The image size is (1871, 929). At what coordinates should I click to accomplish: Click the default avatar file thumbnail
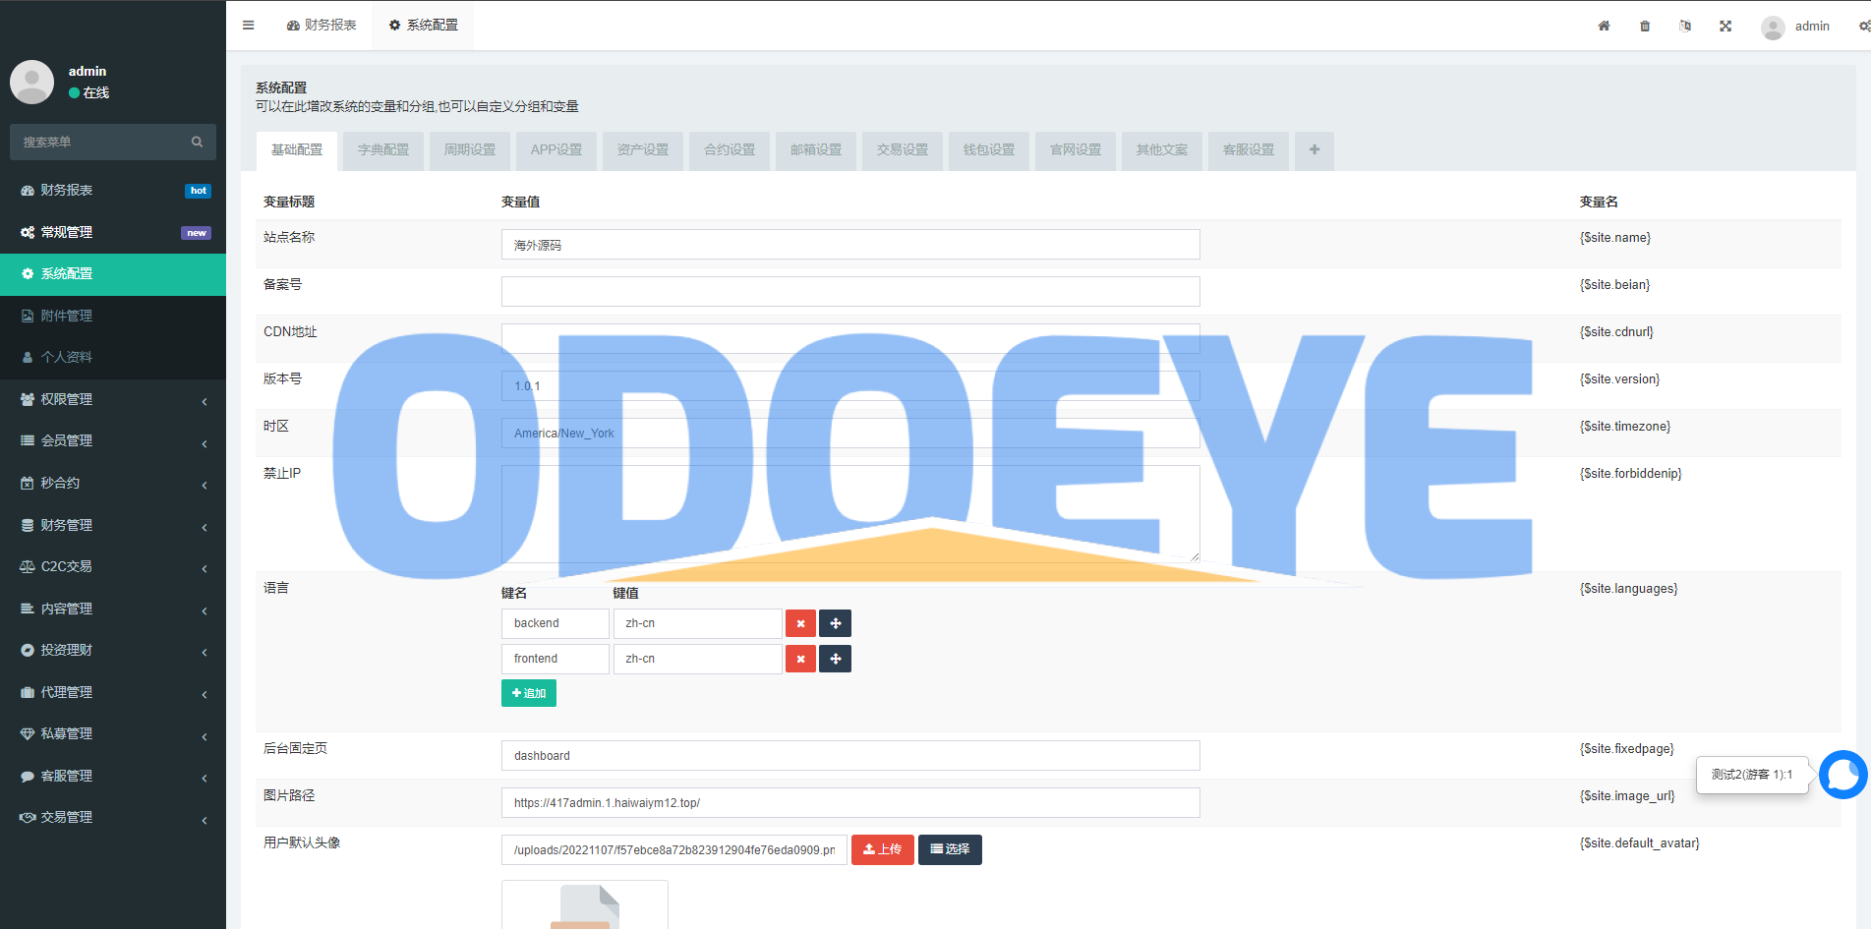(585, 904)
